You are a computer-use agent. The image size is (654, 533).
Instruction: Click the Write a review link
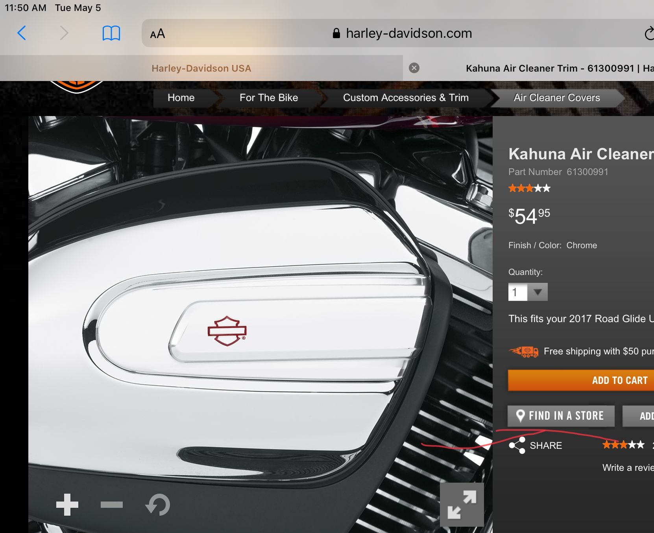(628, 468)
